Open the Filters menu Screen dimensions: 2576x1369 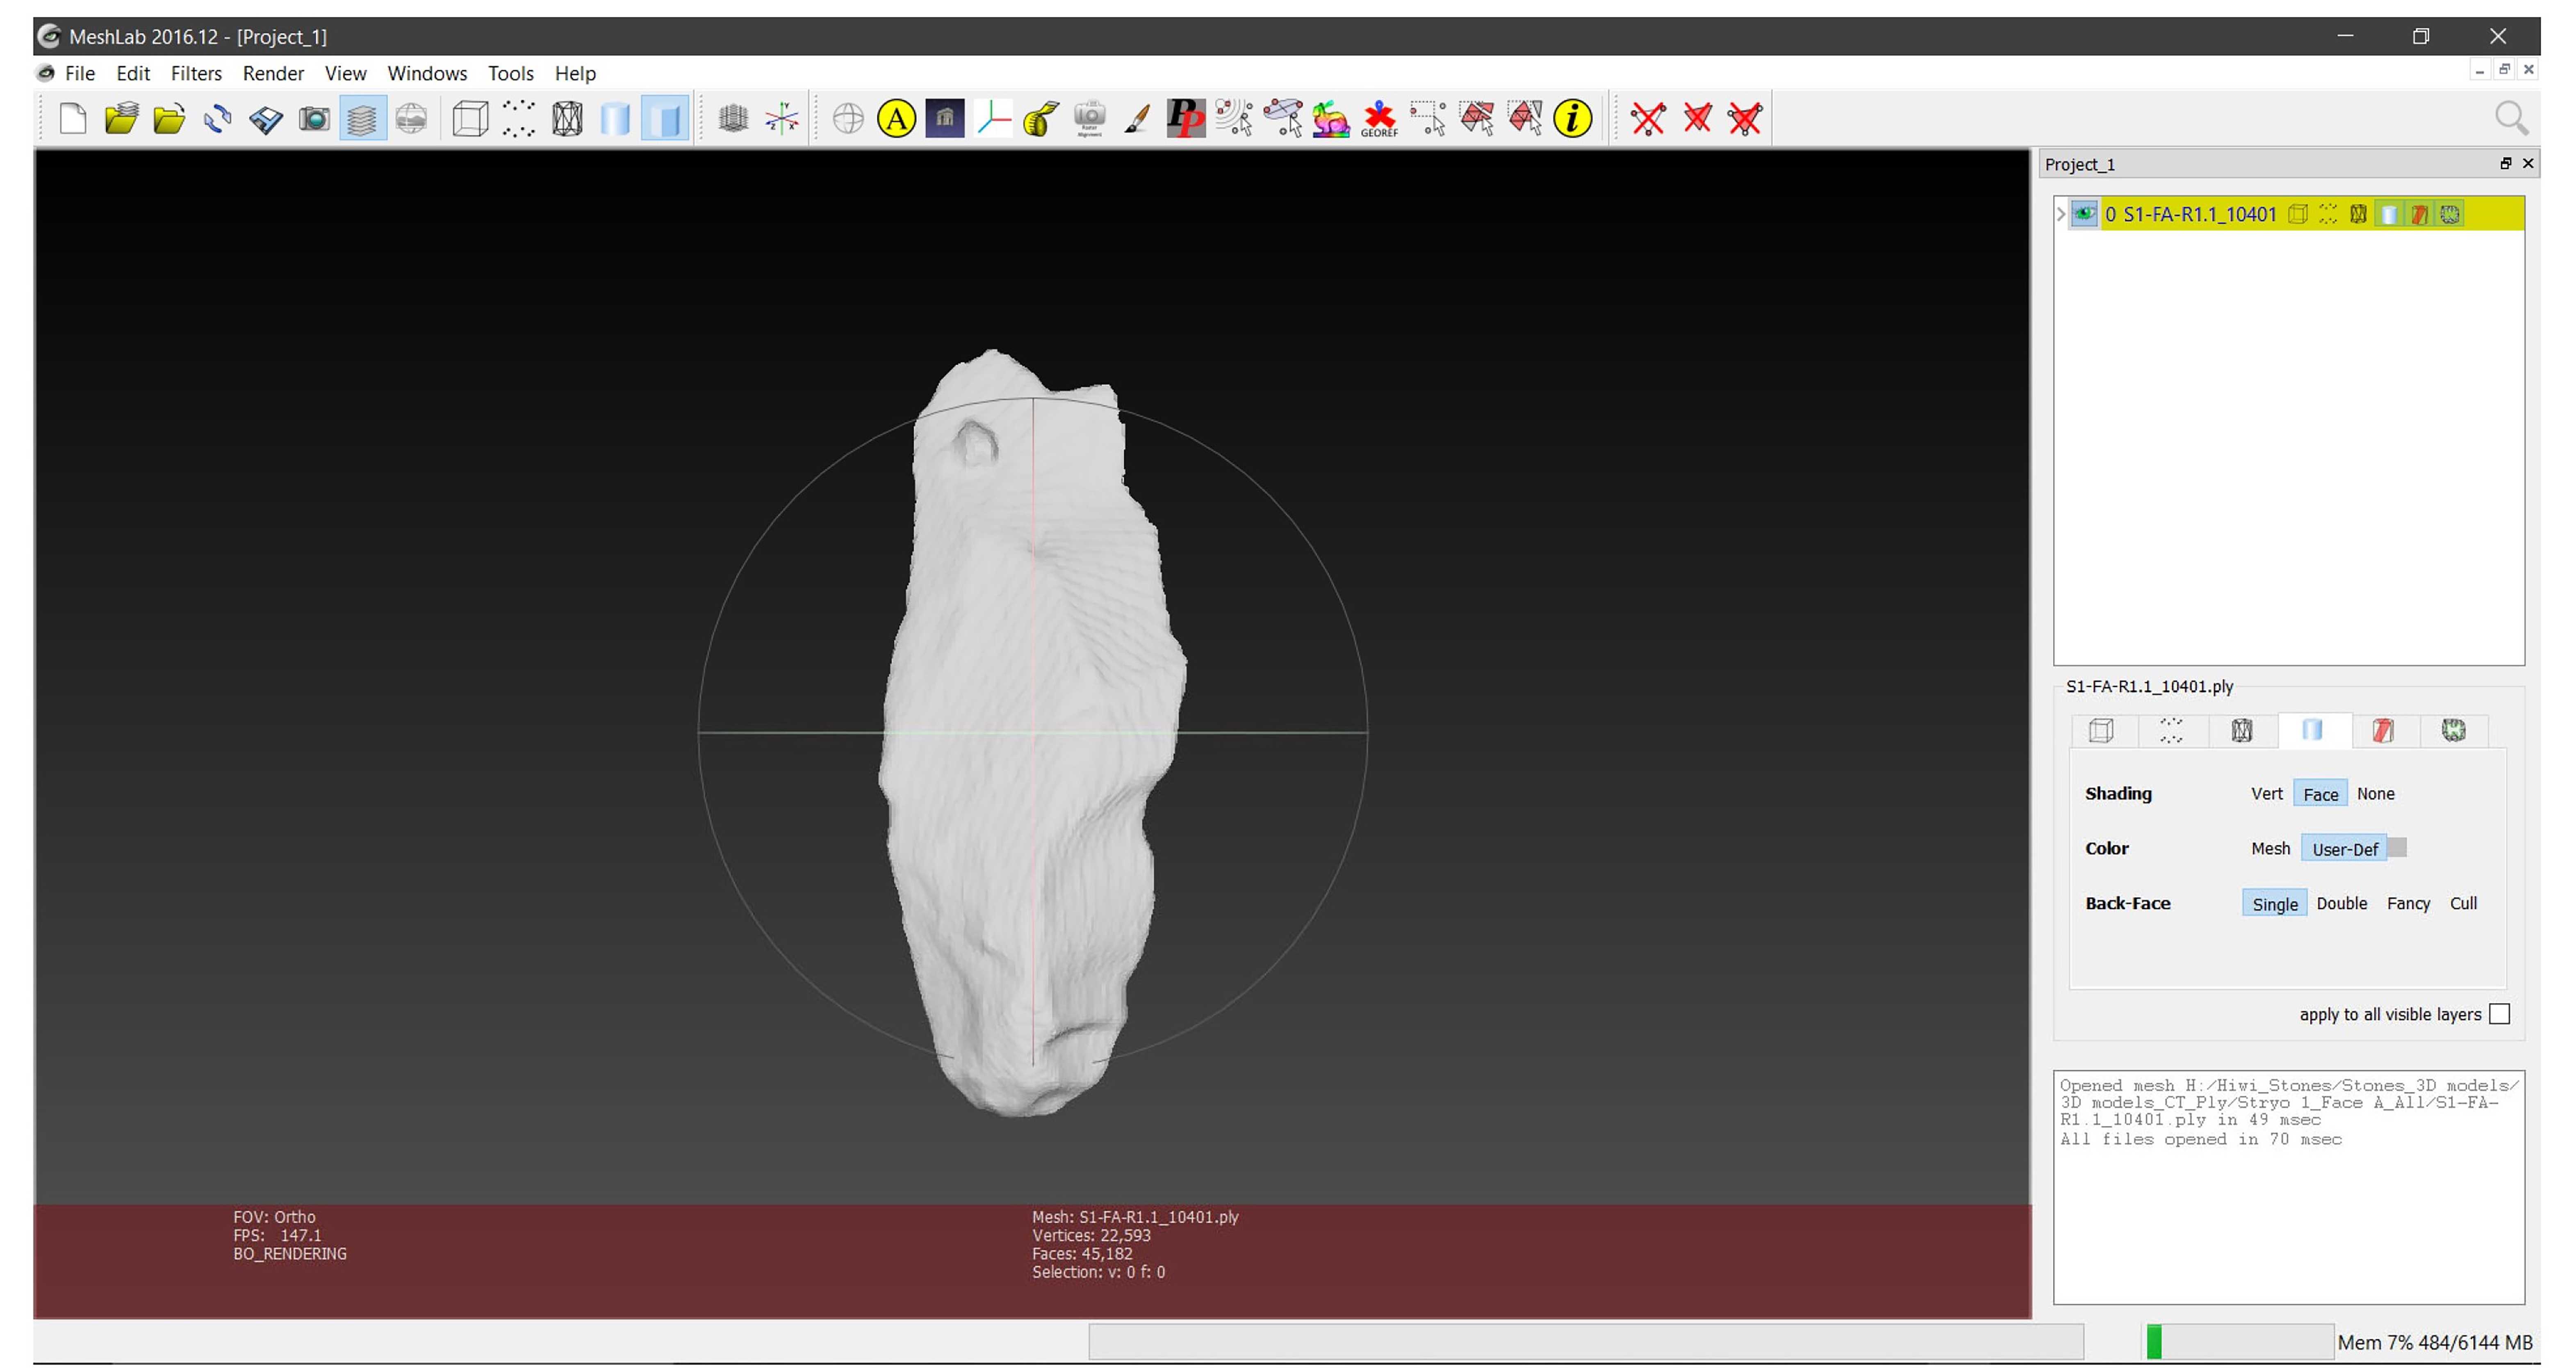196,73
